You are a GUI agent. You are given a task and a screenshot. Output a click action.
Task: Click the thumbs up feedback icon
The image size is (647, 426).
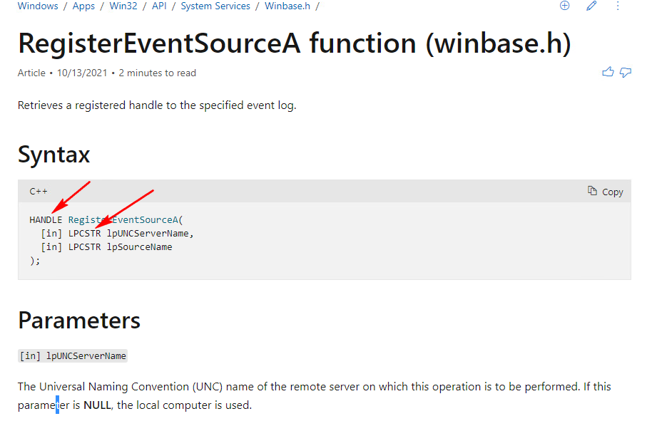[608, 72]
